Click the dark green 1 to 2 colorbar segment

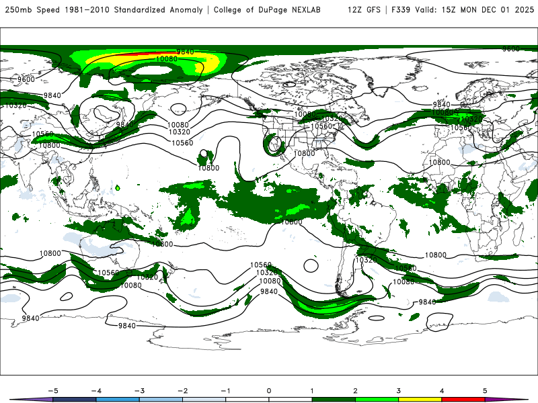(x=334, y=400)
